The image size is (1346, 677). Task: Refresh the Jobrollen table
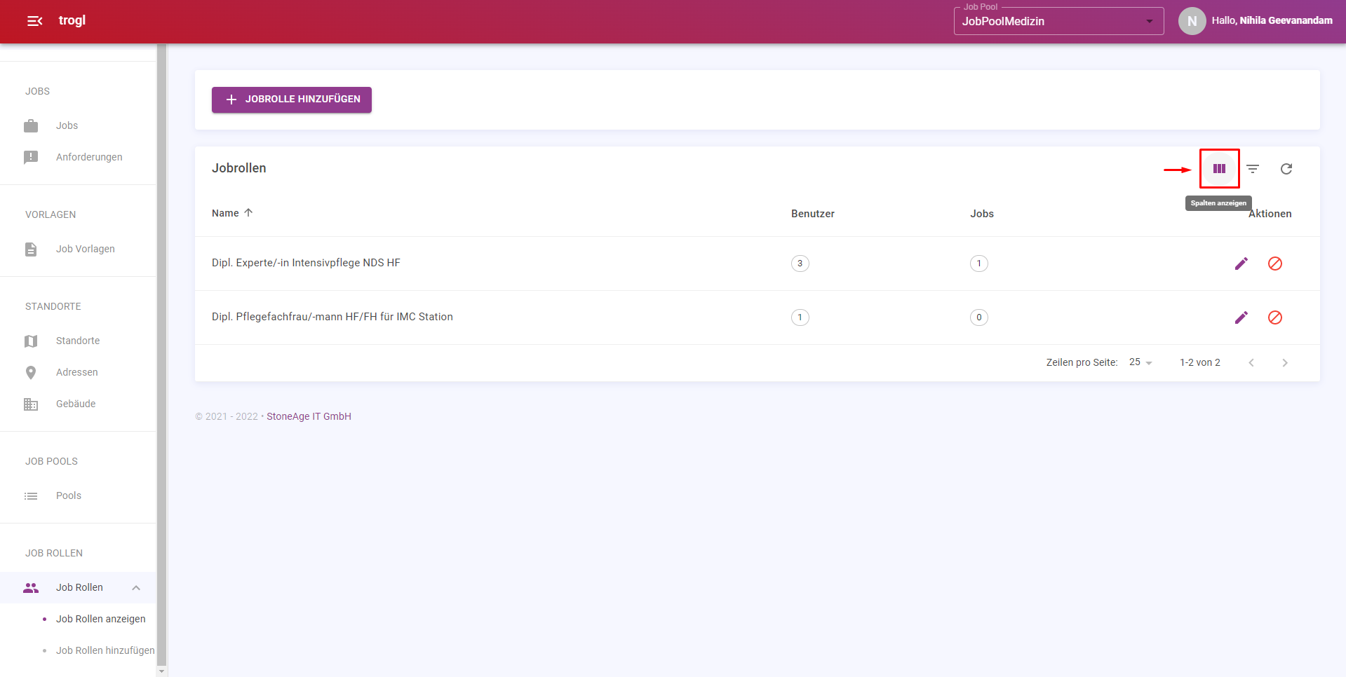tap(1286, 169)
